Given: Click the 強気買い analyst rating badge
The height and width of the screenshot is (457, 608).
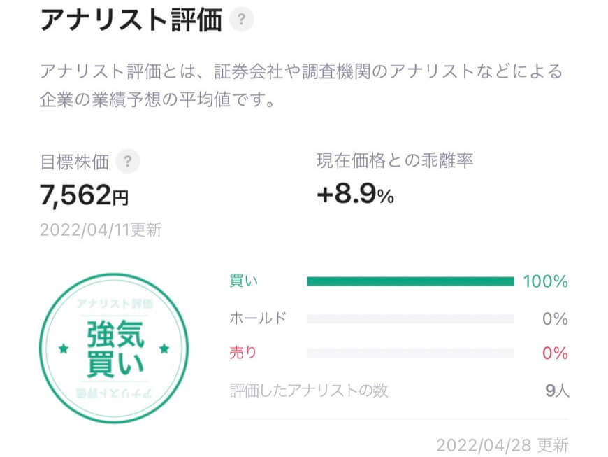Looking at the screenshot, I should click(114, 349).
